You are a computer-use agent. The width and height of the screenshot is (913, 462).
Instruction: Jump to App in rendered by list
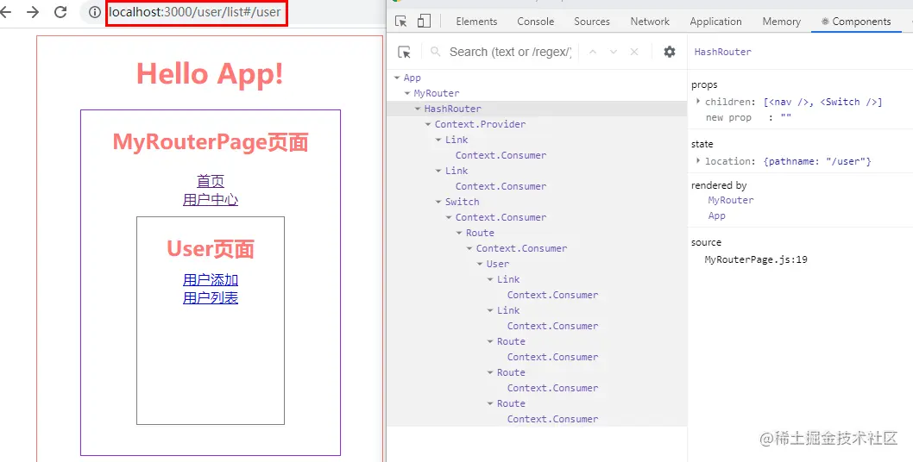717,215
